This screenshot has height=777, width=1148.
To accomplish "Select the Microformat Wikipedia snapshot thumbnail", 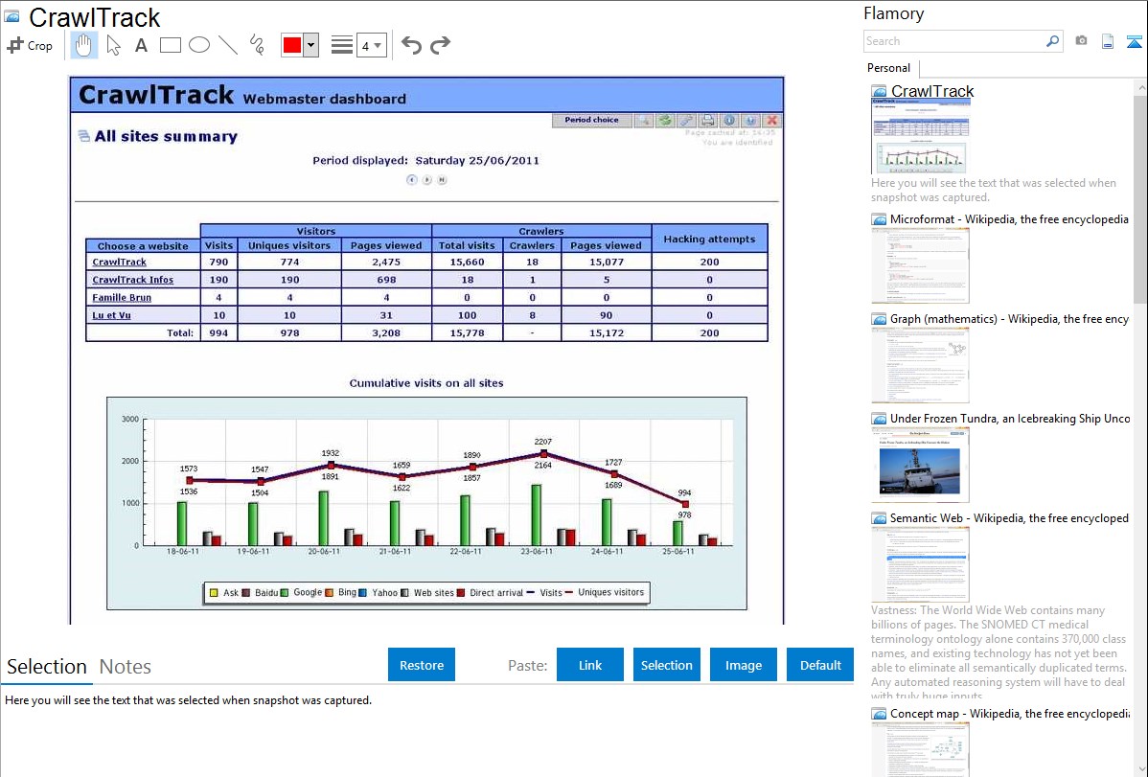I will (920, 265).
